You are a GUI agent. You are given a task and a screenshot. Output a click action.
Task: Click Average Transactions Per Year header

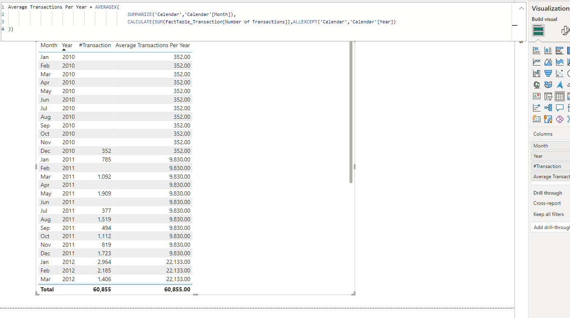point(153,45)
